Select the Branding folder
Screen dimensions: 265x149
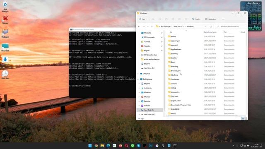[x=173, y=66]
